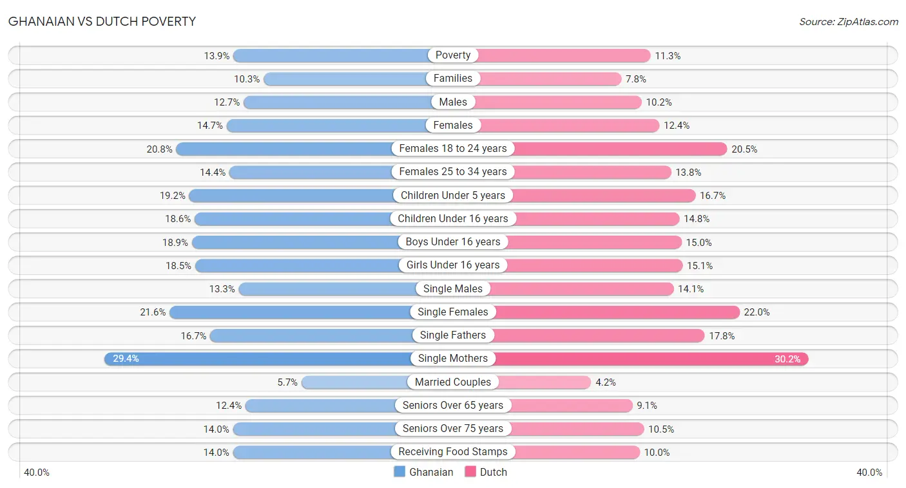Toggle the Ghanaian legend label

click(x=431, y=472)
